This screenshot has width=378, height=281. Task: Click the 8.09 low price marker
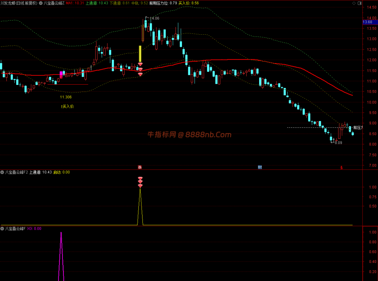(x=339, y=143)
